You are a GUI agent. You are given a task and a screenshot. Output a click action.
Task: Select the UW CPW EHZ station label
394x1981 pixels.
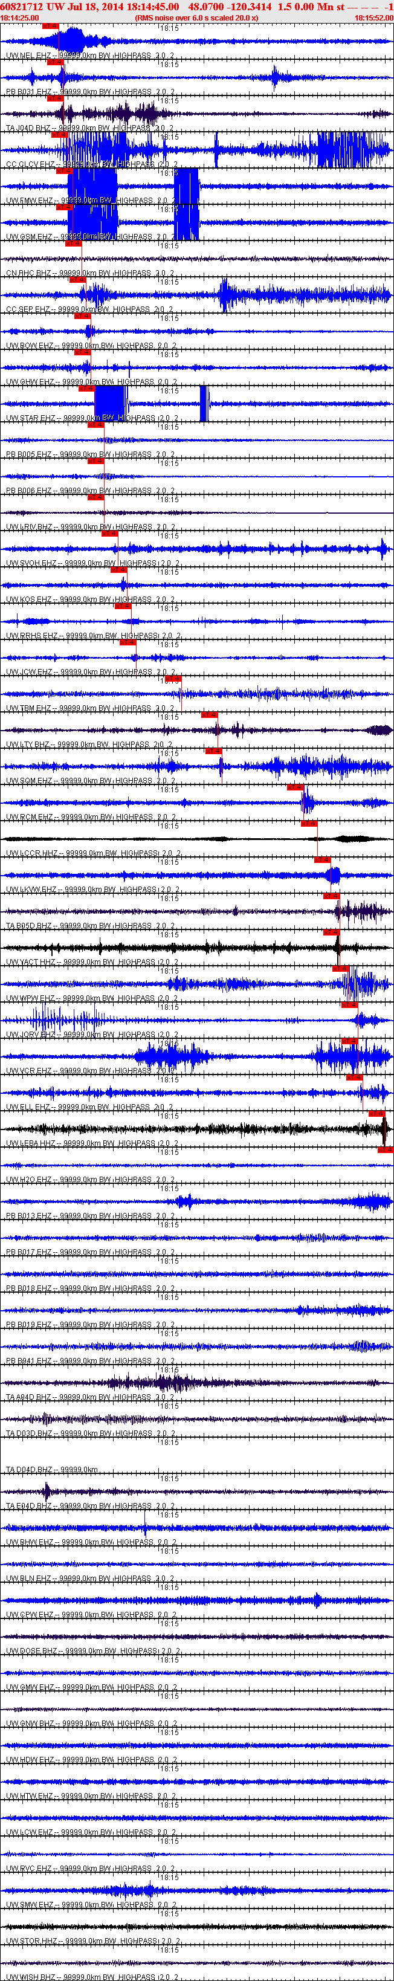pyautogui.click(x=91, y=1614)
